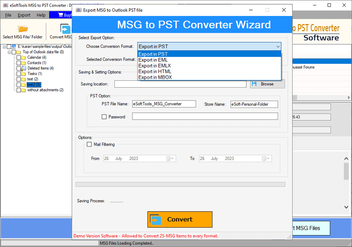Click the PST File Name field
The width and height of the screenshot is (352, 247).
(x=164, y=104)
